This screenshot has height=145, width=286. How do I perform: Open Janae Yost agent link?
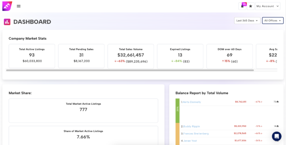(x=190, y=141)
